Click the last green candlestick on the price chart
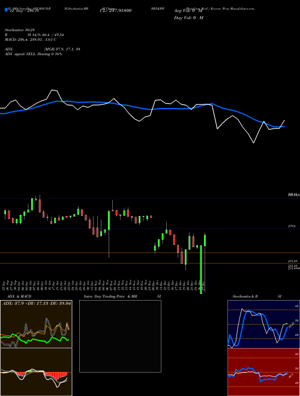300x396 pixels. (205, 241)
